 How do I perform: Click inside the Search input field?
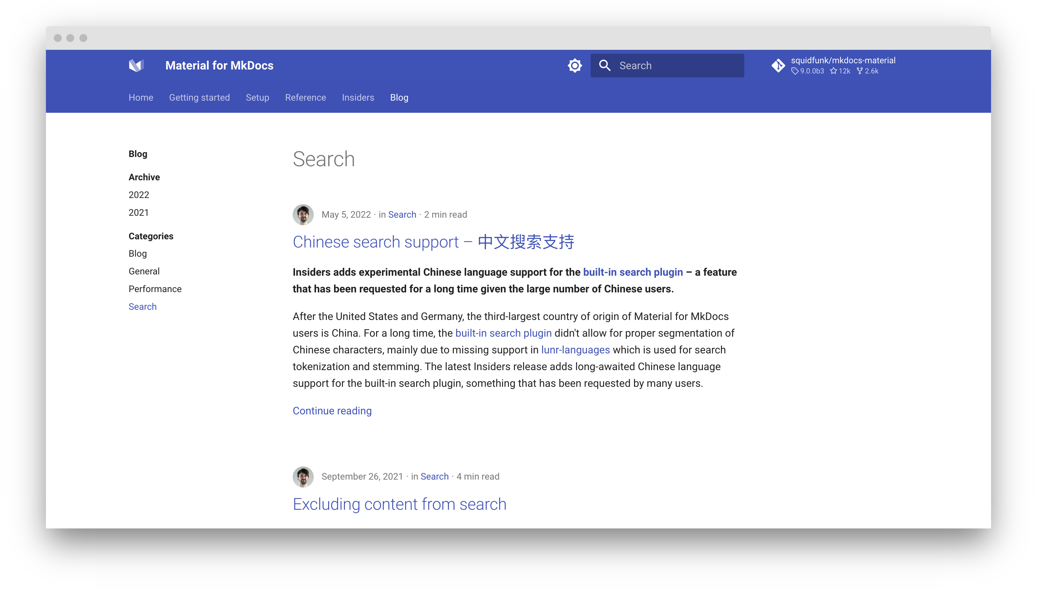click(x=674, y=65)
